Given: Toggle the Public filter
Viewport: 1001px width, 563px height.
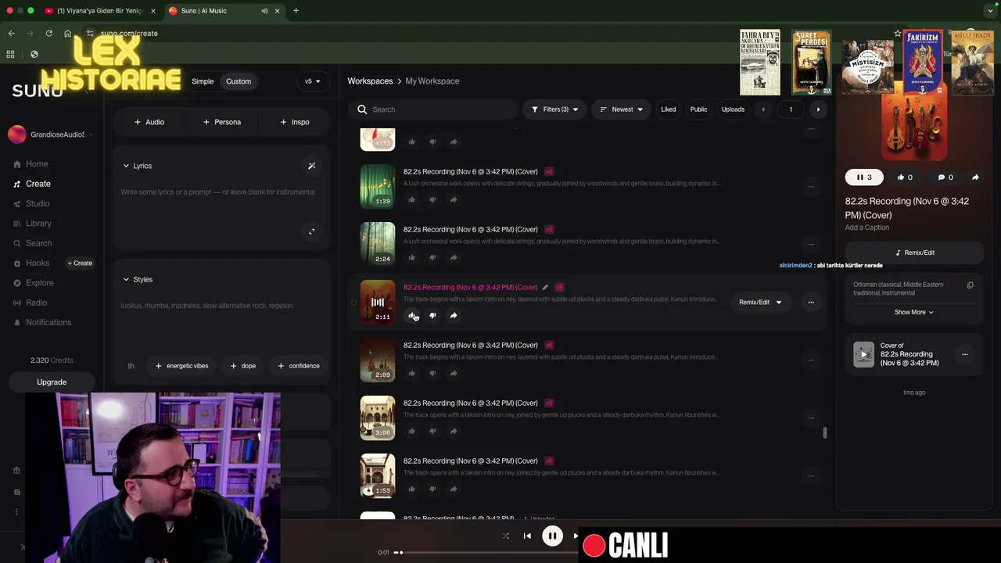Looking at the screenshot, I should (x=698, y=109).
